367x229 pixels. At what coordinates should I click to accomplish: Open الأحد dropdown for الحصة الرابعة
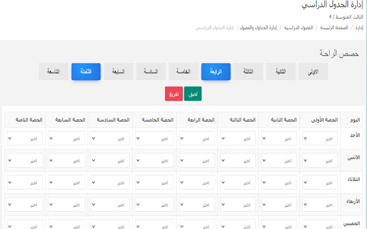tap(197, 139)
